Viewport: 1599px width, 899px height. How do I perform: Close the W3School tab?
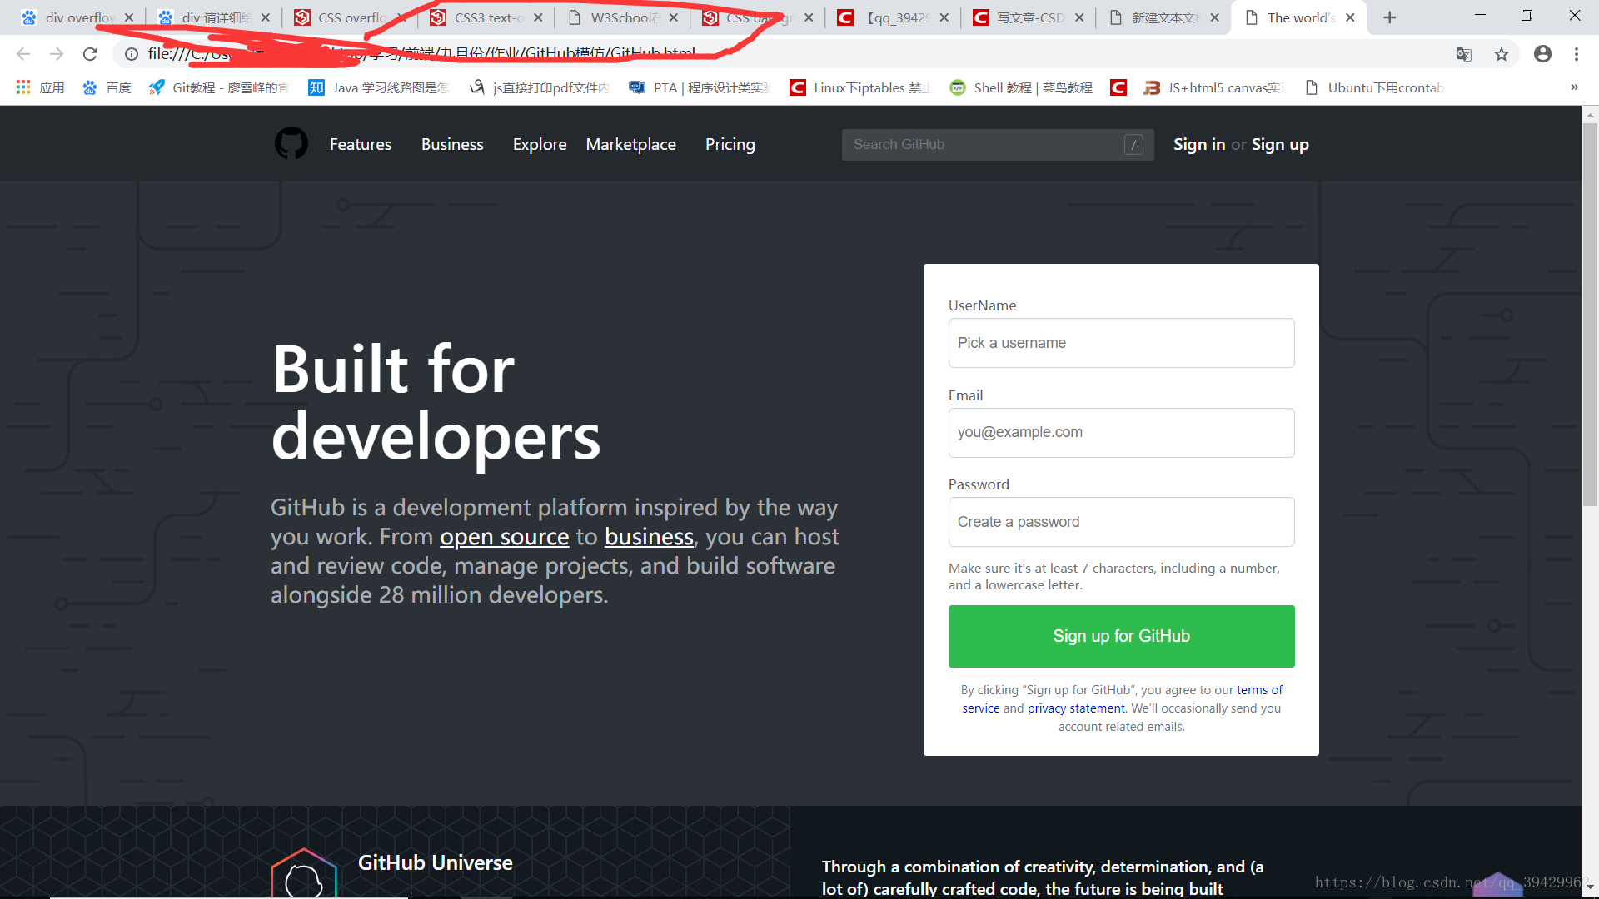click(x=673, y=17)
